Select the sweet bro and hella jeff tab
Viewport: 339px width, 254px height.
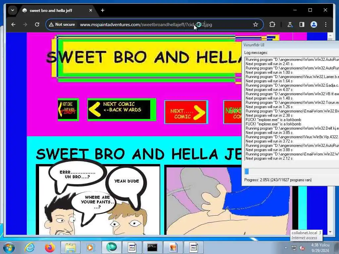(51, 10)
